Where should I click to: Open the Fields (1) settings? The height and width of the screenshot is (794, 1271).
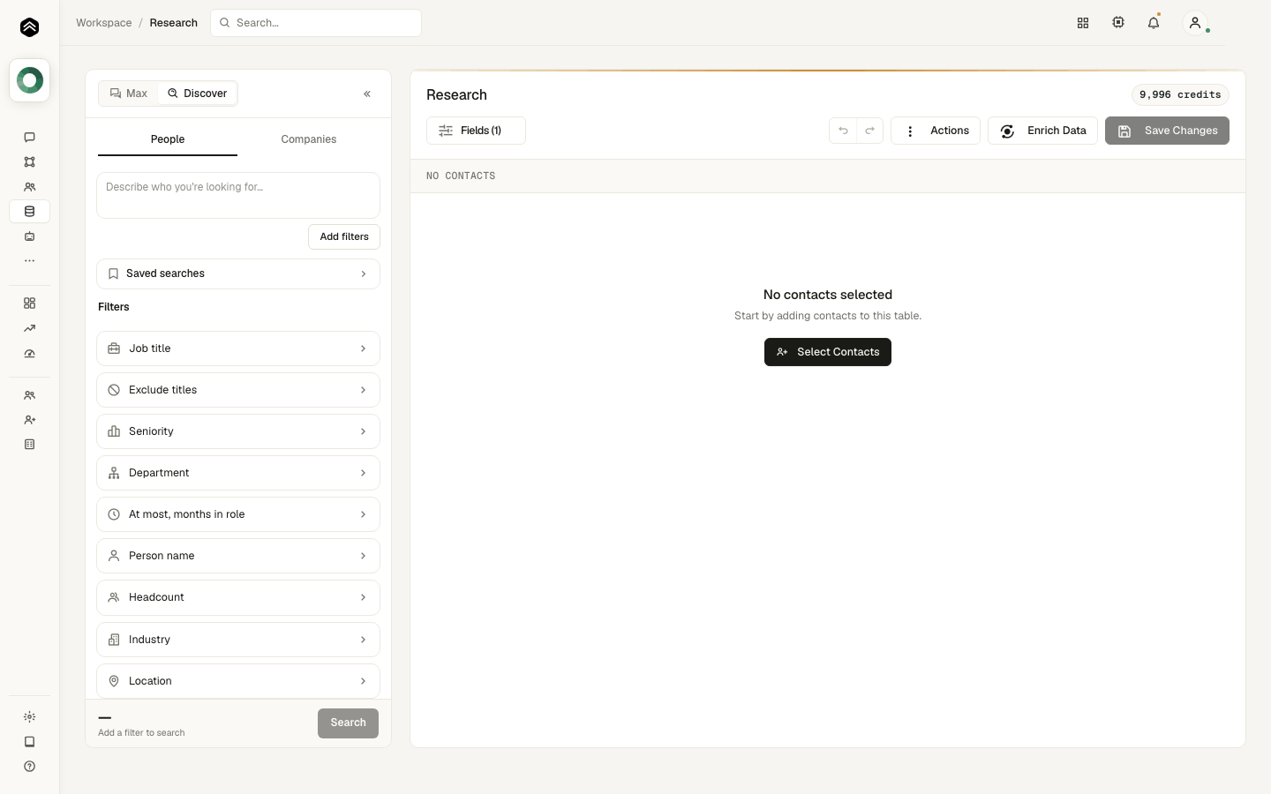[x=476, y=131]
